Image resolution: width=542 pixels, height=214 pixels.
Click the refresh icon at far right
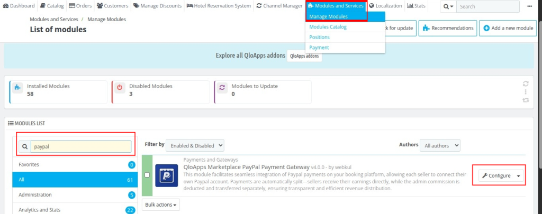525,83
